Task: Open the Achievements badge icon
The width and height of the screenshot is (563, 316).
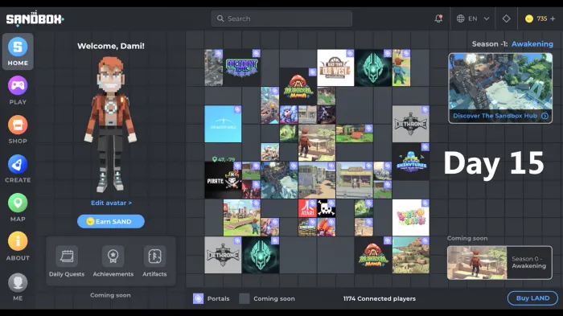Action: click(113, 256)
